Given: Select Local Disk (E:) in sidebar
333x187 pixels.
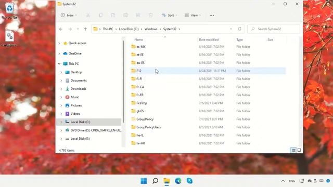Looking at the screenshot, I should 80,139.
